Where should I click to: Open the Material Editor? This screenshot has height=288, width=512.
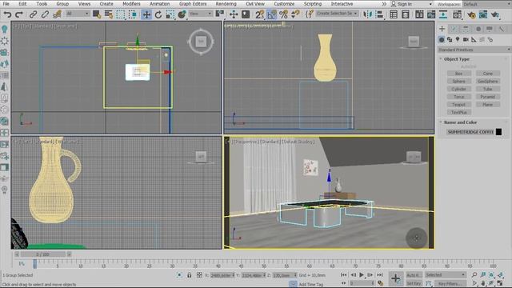click(457, 14)
